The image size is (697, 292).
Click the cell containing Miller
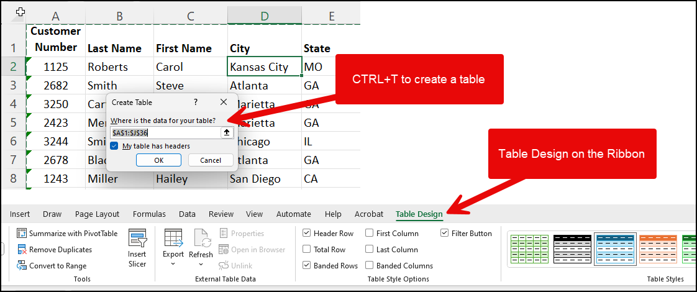(x=119, y=178)
